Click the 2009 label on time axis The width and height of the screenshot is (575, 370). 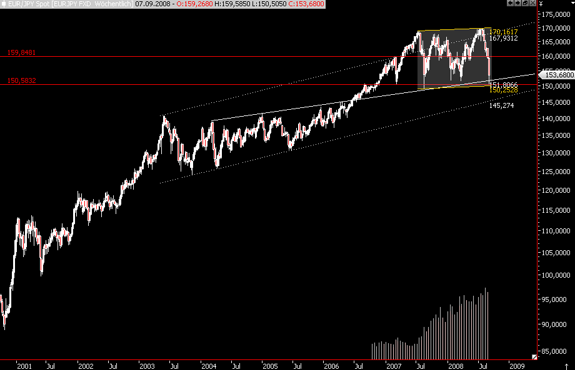pyautogui.click(x=517, y=366)
